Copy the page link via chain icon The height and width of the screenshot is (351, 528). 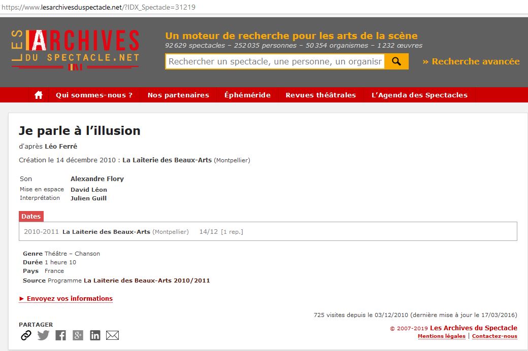pyautogui.click(x=26, y=335)
